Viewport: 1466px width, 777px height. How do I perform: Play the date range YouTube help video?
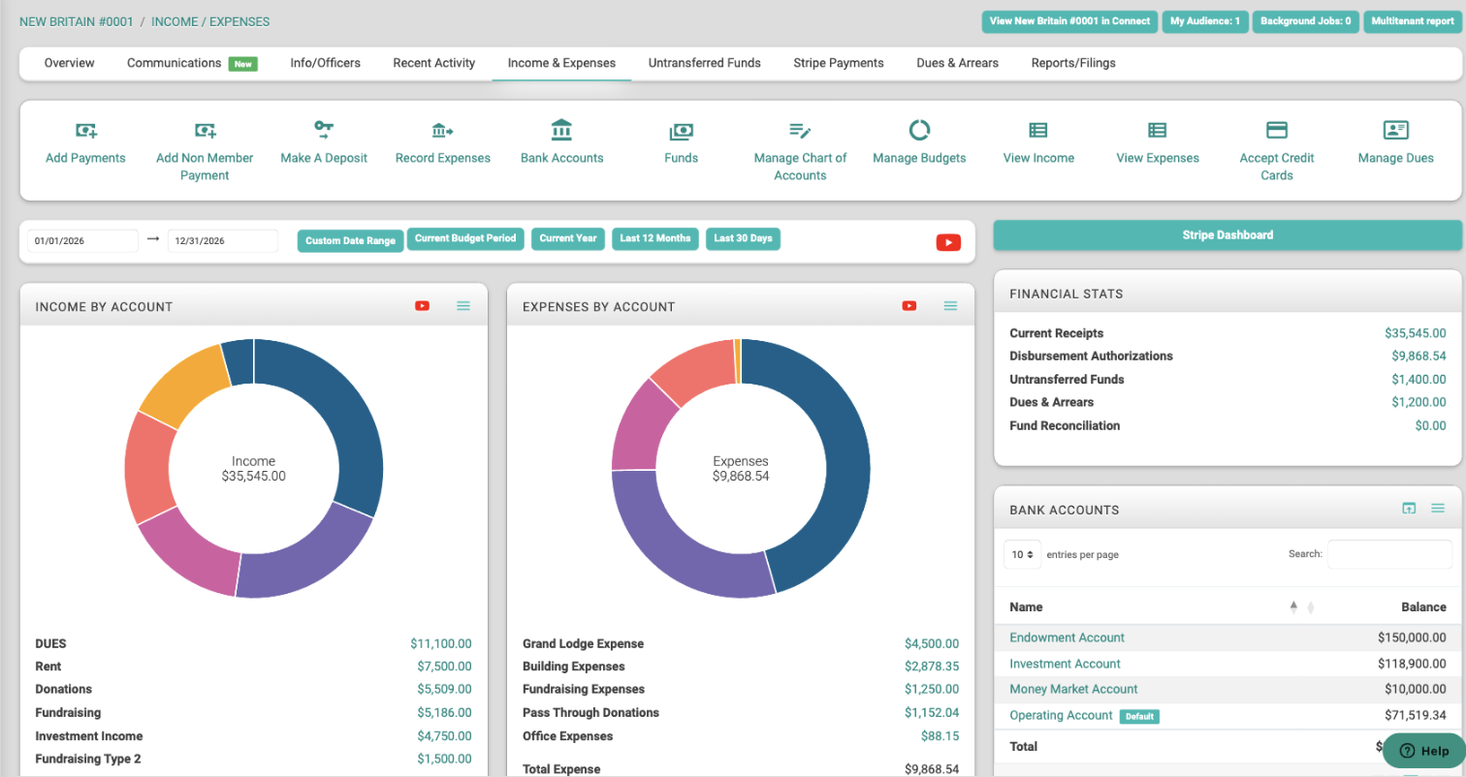point(948,242)
